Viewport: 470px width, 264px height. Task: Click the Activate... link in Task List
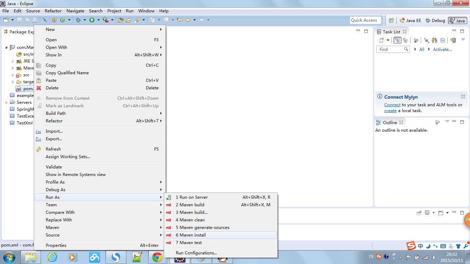442,49
